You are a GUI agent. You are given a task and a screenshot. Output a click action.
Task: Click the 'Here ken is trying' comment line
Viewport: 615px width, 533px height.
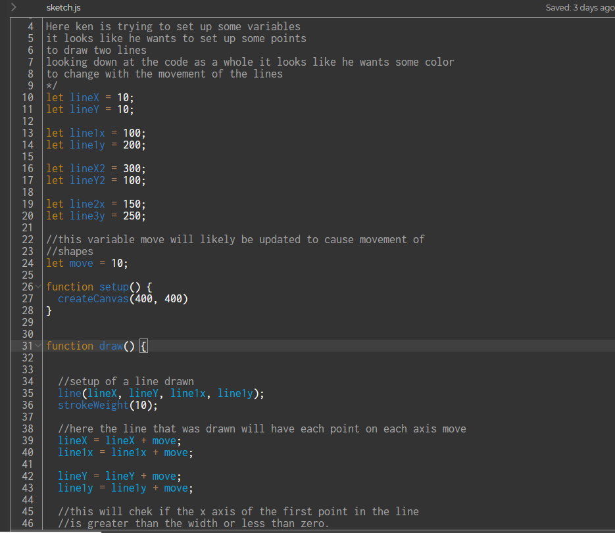[x=172, y=27]
